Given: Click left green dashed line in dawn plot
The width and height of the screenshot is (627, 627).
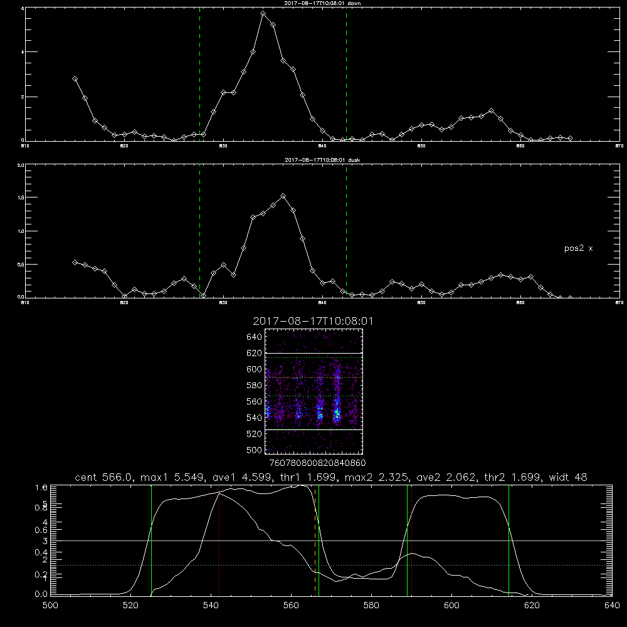Looking at the screenshot, I should coord(199,74).
